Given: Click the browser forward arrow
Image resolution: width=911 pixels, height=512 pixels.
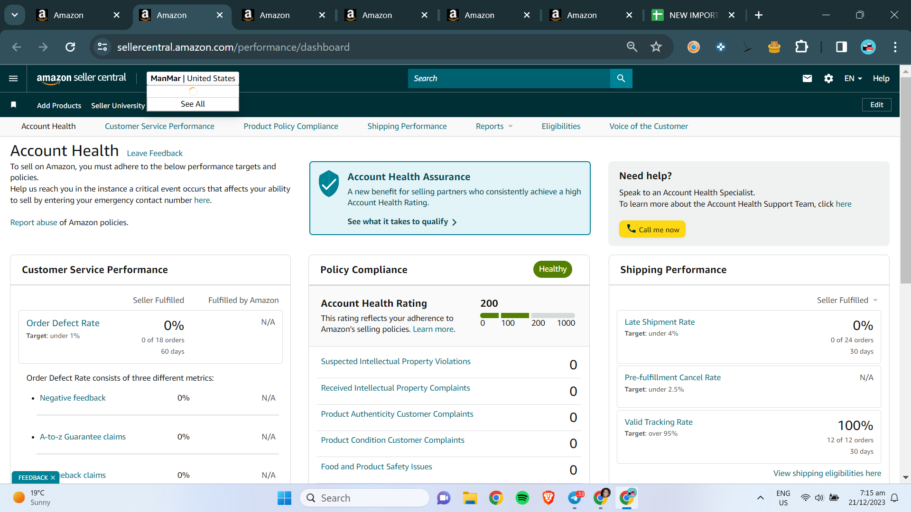Looking at the screenshot, I should pyautogui.click(x=43, y=47).
